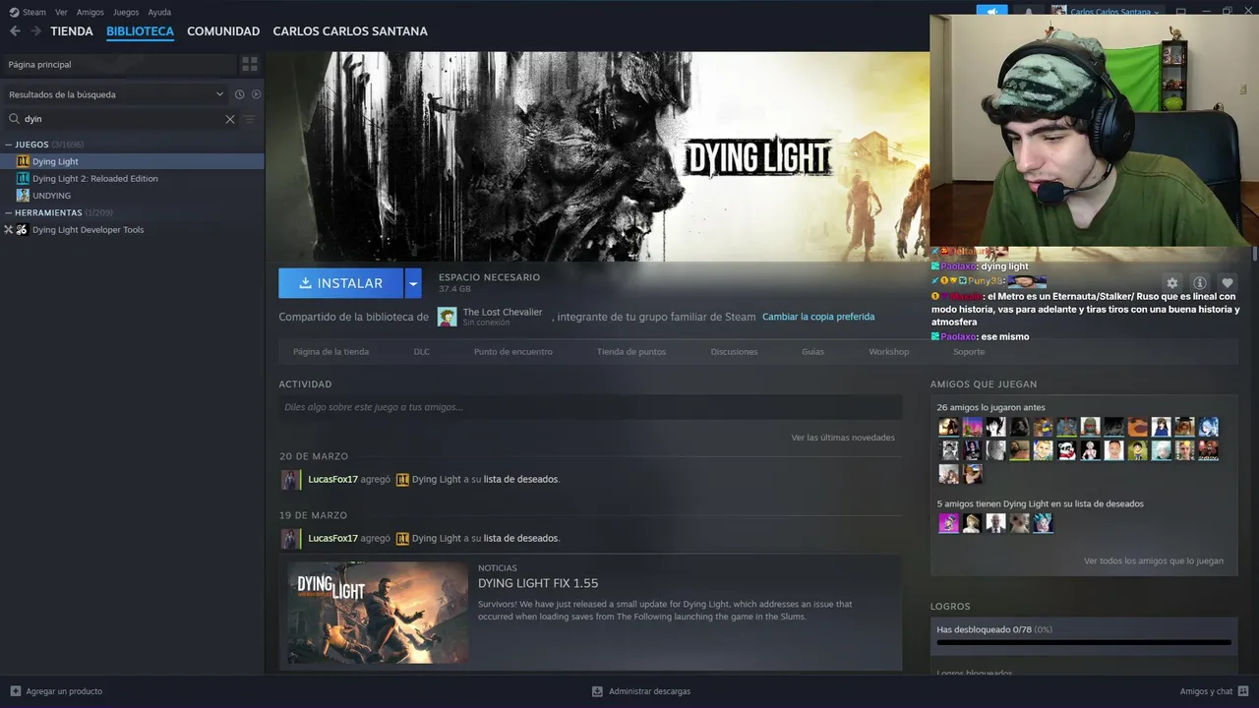
Task: Switch to the TIENDA section
Action: (x=72, y=31)
